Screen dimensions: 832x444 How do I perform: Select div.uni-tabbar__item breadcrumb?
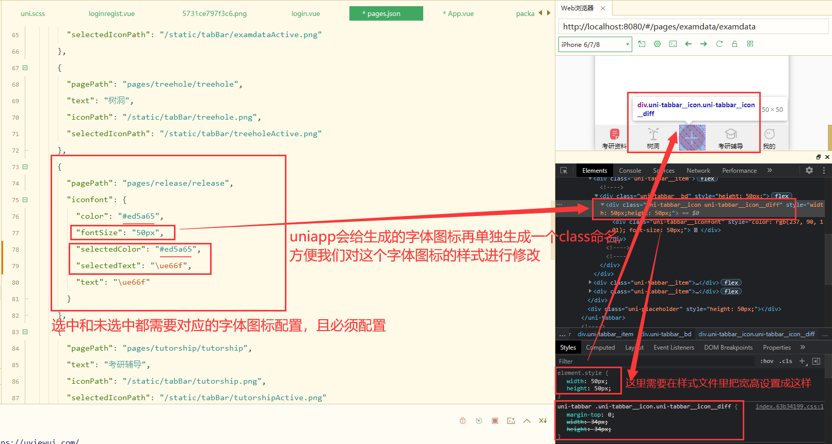605,334
